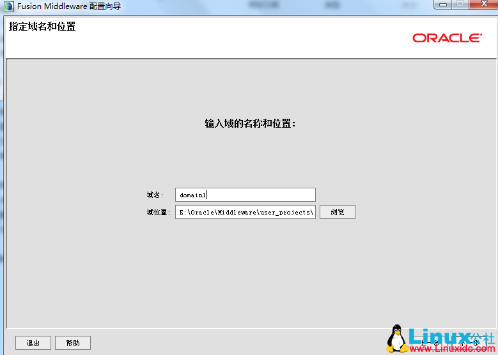Image resolution: width=498 pixels, height=355 pixels.
Task: Close the configuration wizard window
Action: click(484, 4)
